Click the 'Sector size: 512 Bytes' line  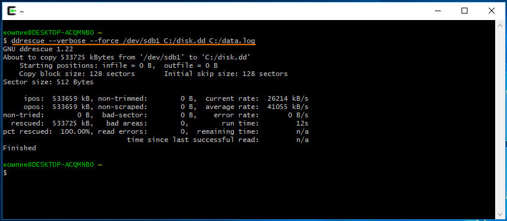[48, 82]
